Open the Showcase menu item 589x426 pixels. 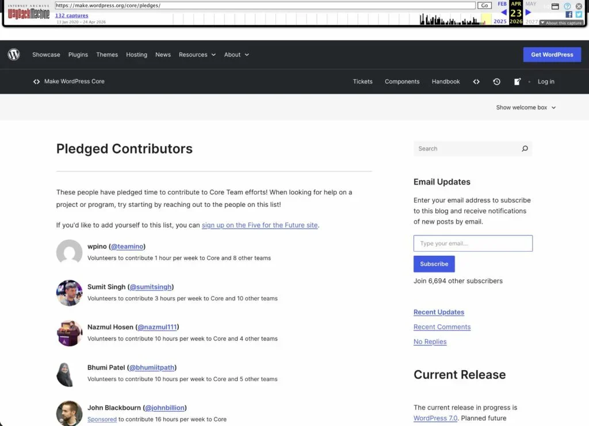click(x=46, y=55)
